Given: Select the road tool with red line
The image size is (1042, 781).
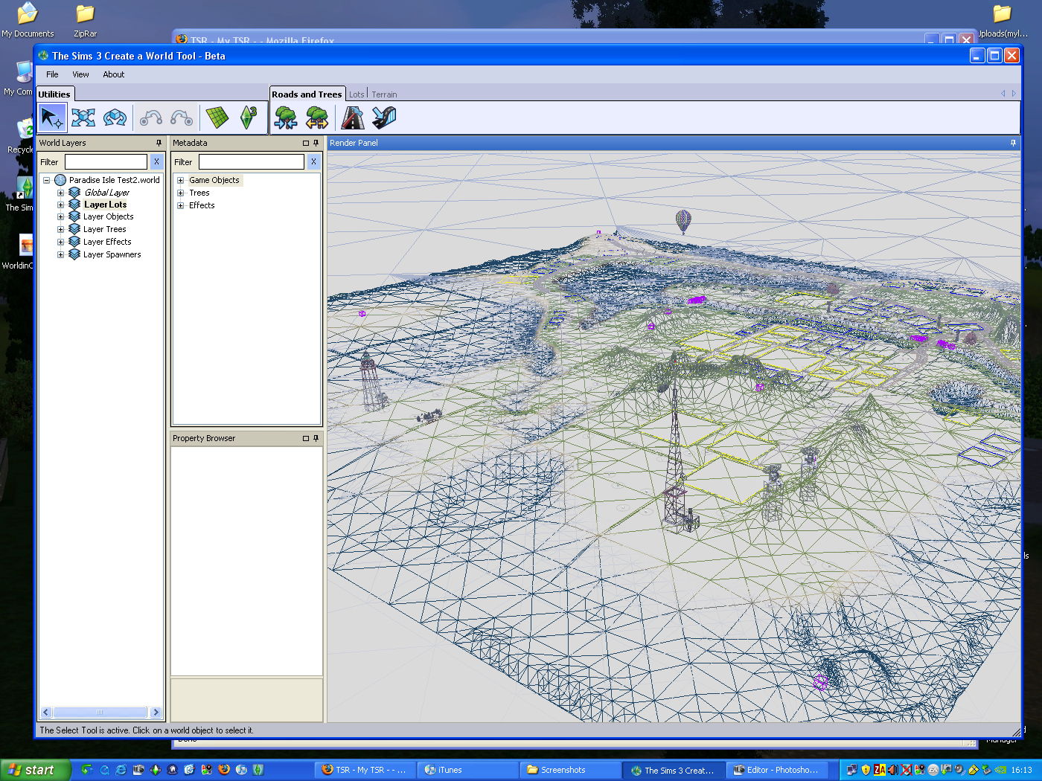Looking at the screenshot, I should coord(353,118).
